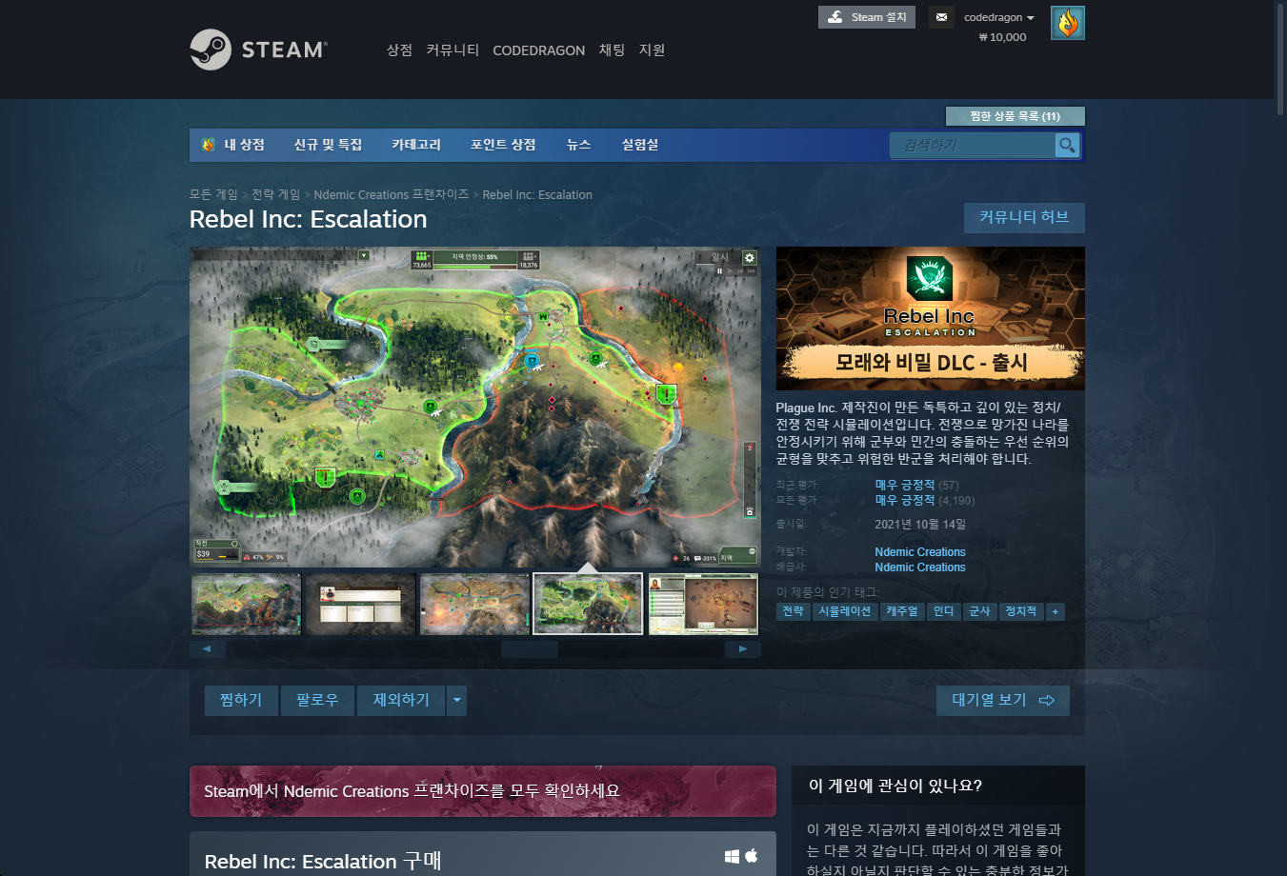Click the 대기열 보기 queue button
Viewport: 1287px width, 876px height.
coord(1003,700)
